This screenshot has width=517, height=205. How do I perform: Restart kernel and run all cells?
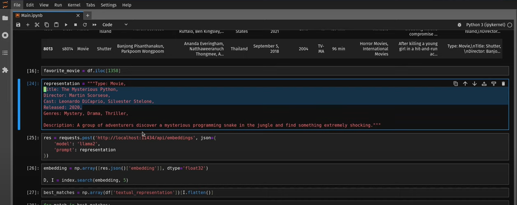click(x=94, y=25)
